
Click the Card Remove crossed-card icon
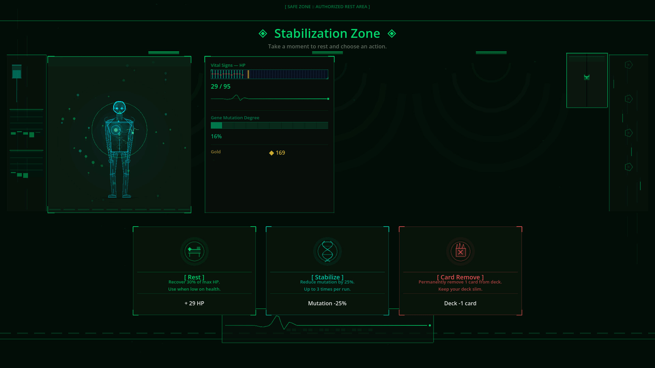pyautogui.click(x=461, y=251)
